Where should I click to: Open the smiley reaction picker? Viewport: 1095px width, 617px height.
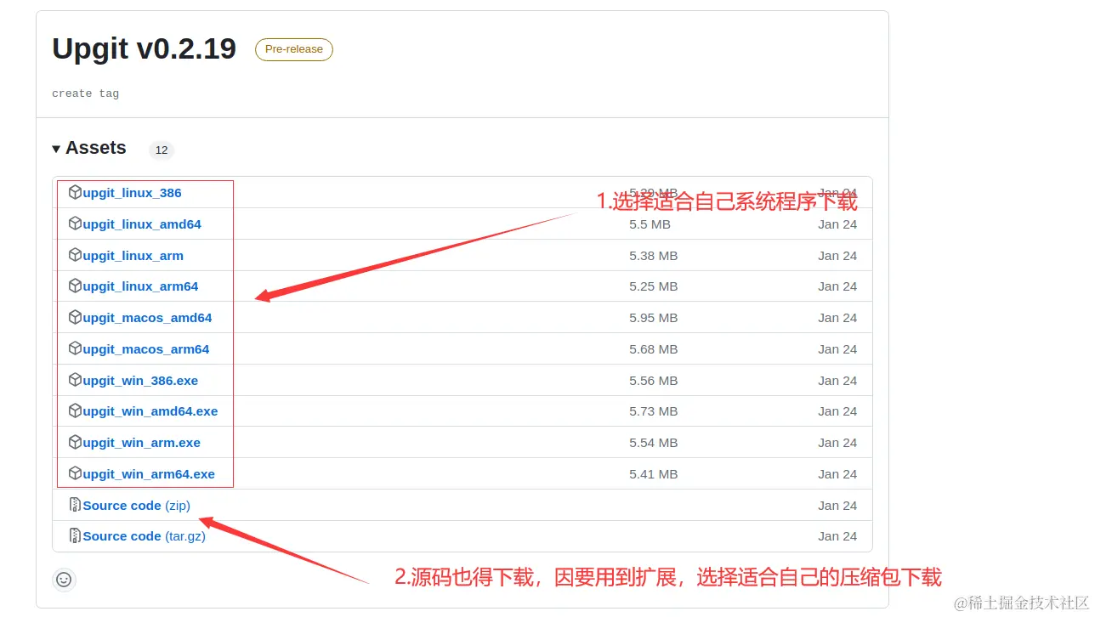(x=64, y=580)
